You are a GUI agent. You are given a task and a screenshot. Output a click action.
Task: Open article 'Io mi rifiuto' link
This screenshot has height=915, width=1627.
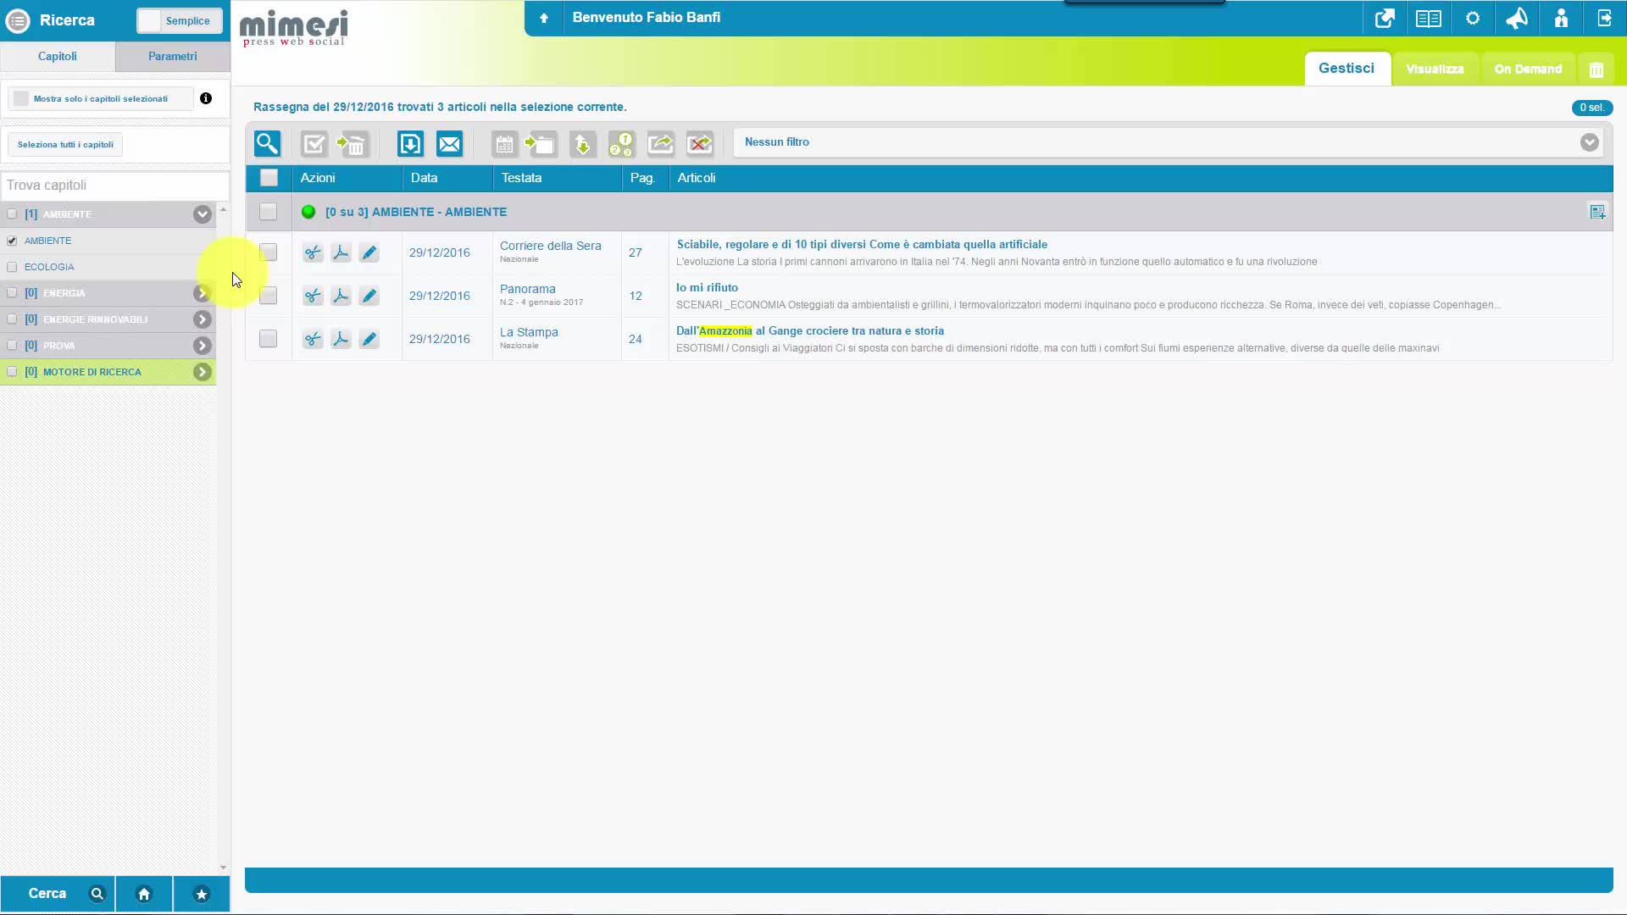707,287
